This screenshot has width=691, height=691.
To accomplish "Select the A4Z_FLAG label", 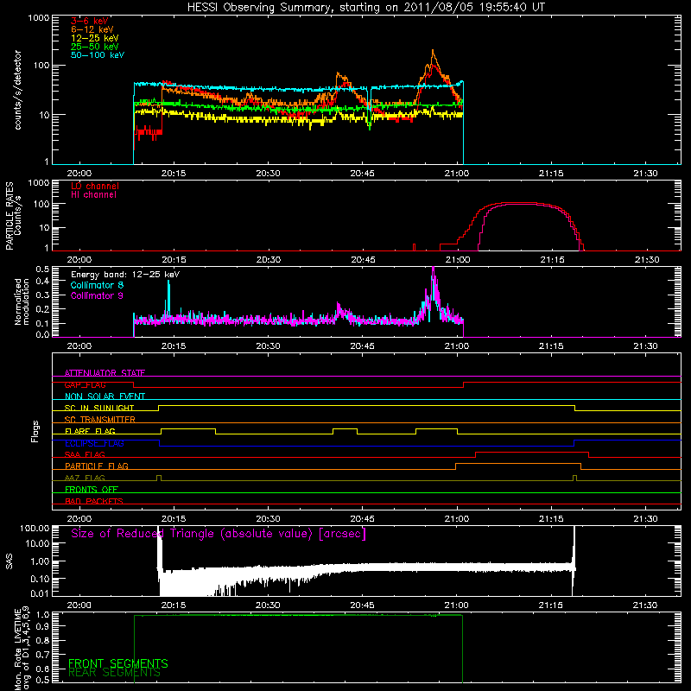I will pyautogui.click(x=85, y=479).
